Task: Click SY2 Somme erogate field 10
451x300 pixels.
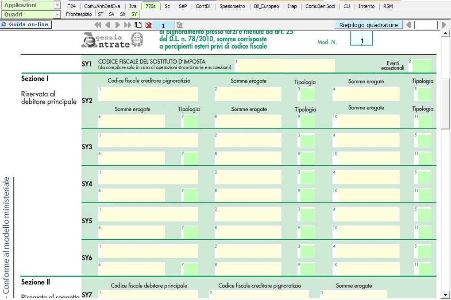Action: [369, 121]
